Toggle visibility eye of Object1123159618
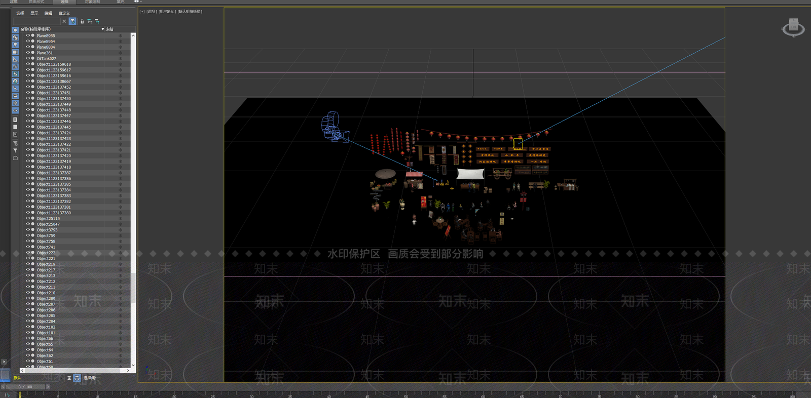This screenshot has width=811, height=398. point(28,64)
